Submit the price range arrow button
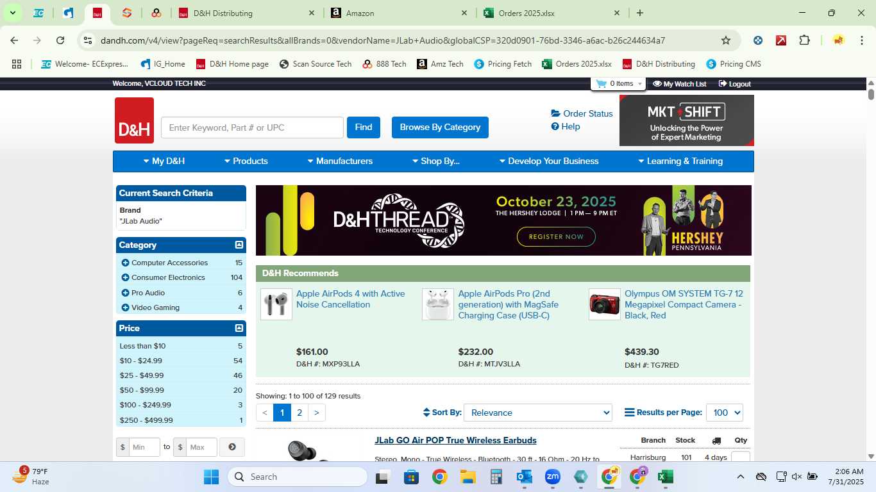876x492 pixels. tap(232, 447)
